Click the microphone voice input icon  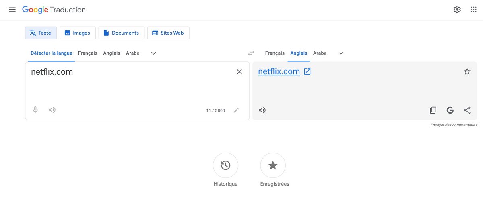click(x=35, y=110)
